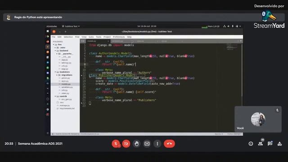Open requirements.txt in the sidebar
The height and width of the screenshot is (162, 288).
(67, 108)
